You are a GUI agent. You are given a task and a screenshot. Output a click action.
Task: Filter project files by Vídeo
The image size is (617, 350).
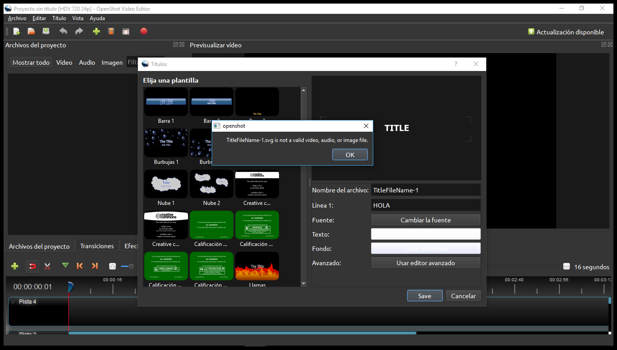pyautogui.click(x=64, y=62)
